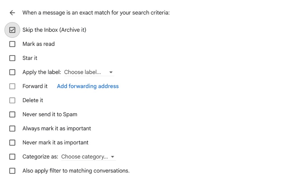Image resolution: width=297 pixels, height=186 pixels.
Task: Click the Mark as read label text
Action: [x=39, y=44]
